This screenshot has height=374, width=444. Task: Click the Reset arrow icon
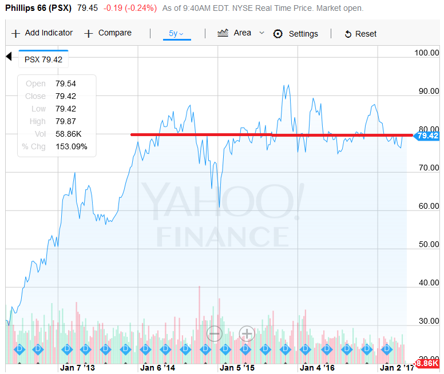tap(348, 34)
